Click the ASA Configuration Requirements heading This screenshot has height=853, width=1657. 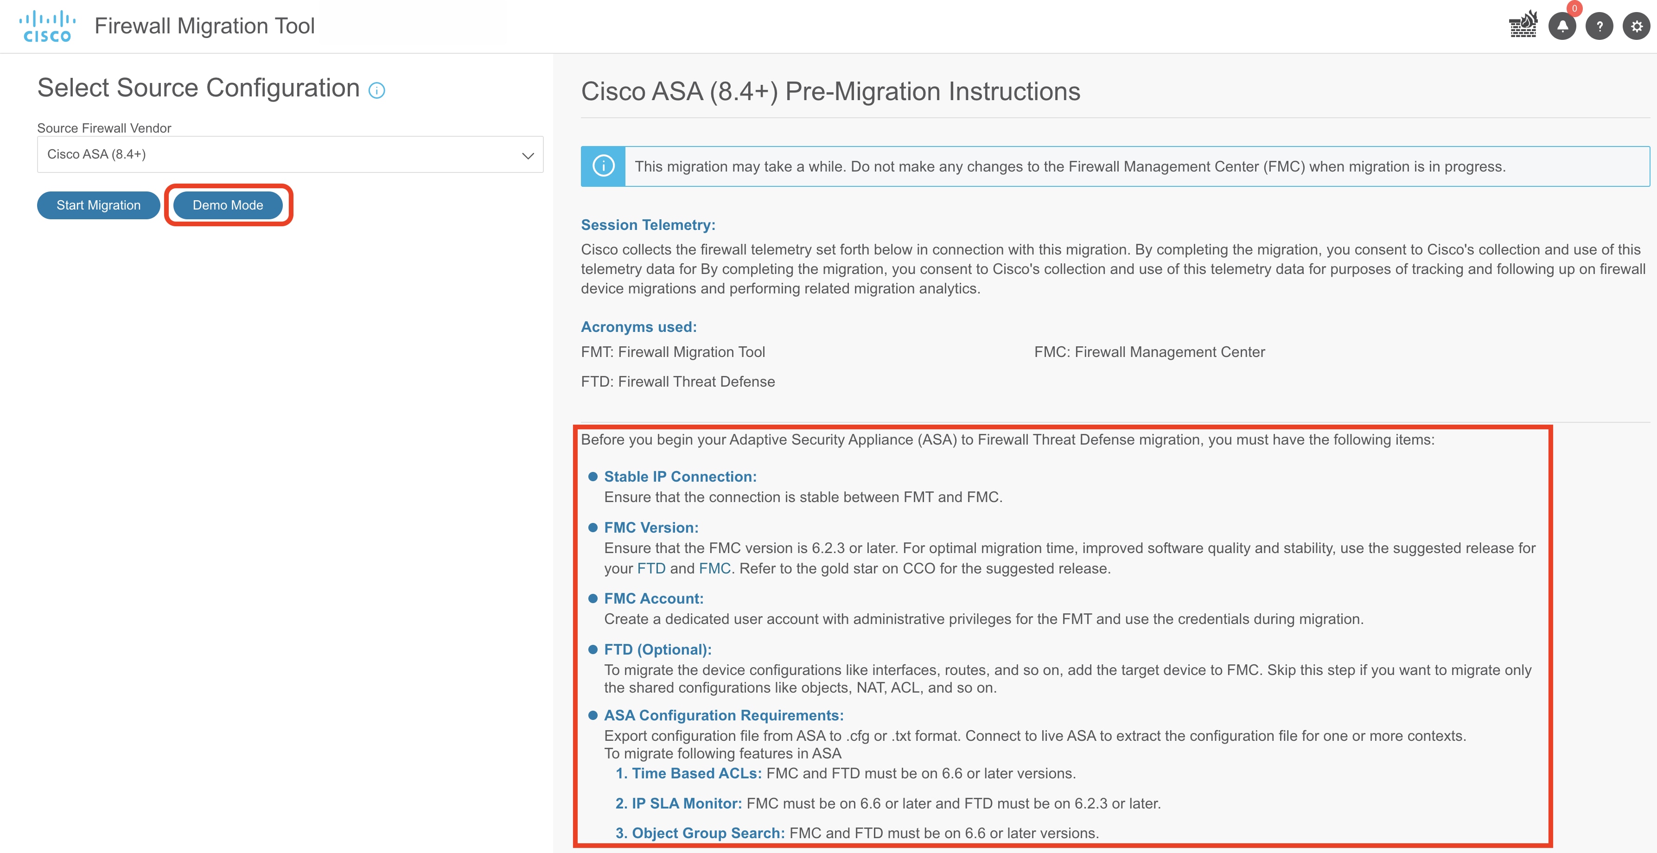(x=723, y=715)
